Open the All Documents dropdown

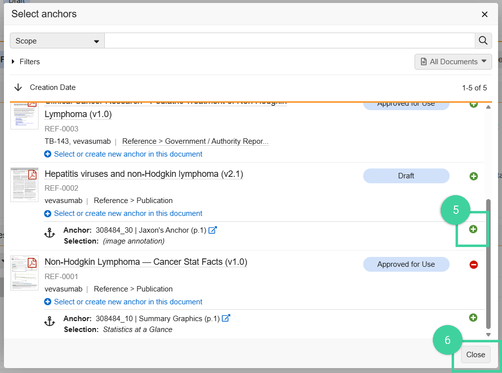pyautogui.click(x=452, y=61)
